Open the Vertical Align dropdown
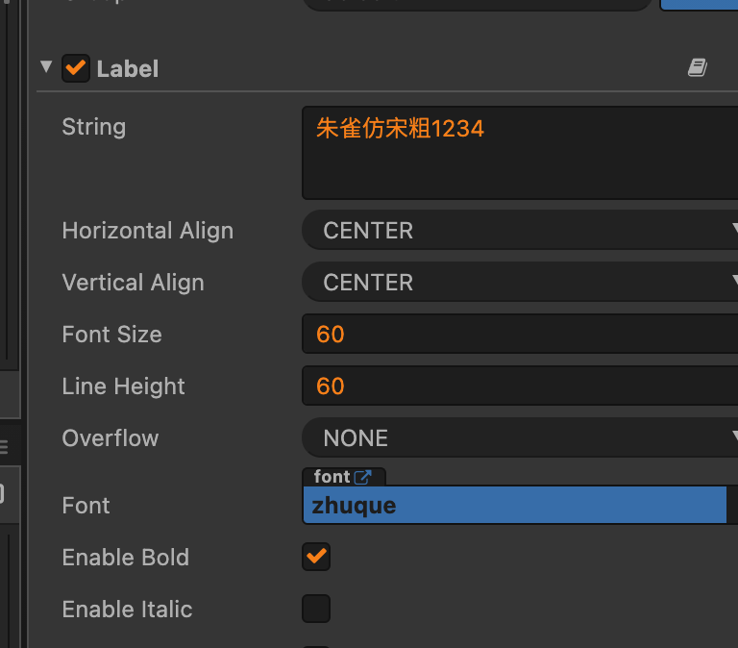The image size is (738, 648). pos(519,283)
